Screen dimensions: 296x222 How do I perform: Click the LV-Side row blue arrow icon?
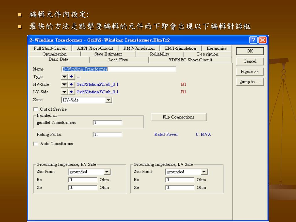pyautogui.click(x=71, y=92)
